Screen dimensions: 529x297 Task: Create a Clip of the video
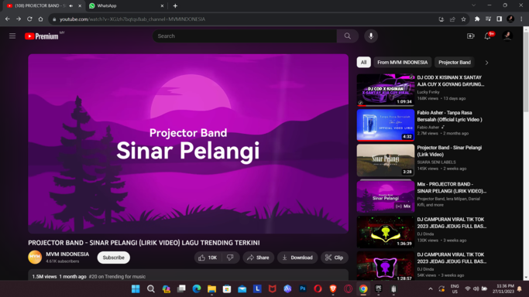(x=335, y=258)
